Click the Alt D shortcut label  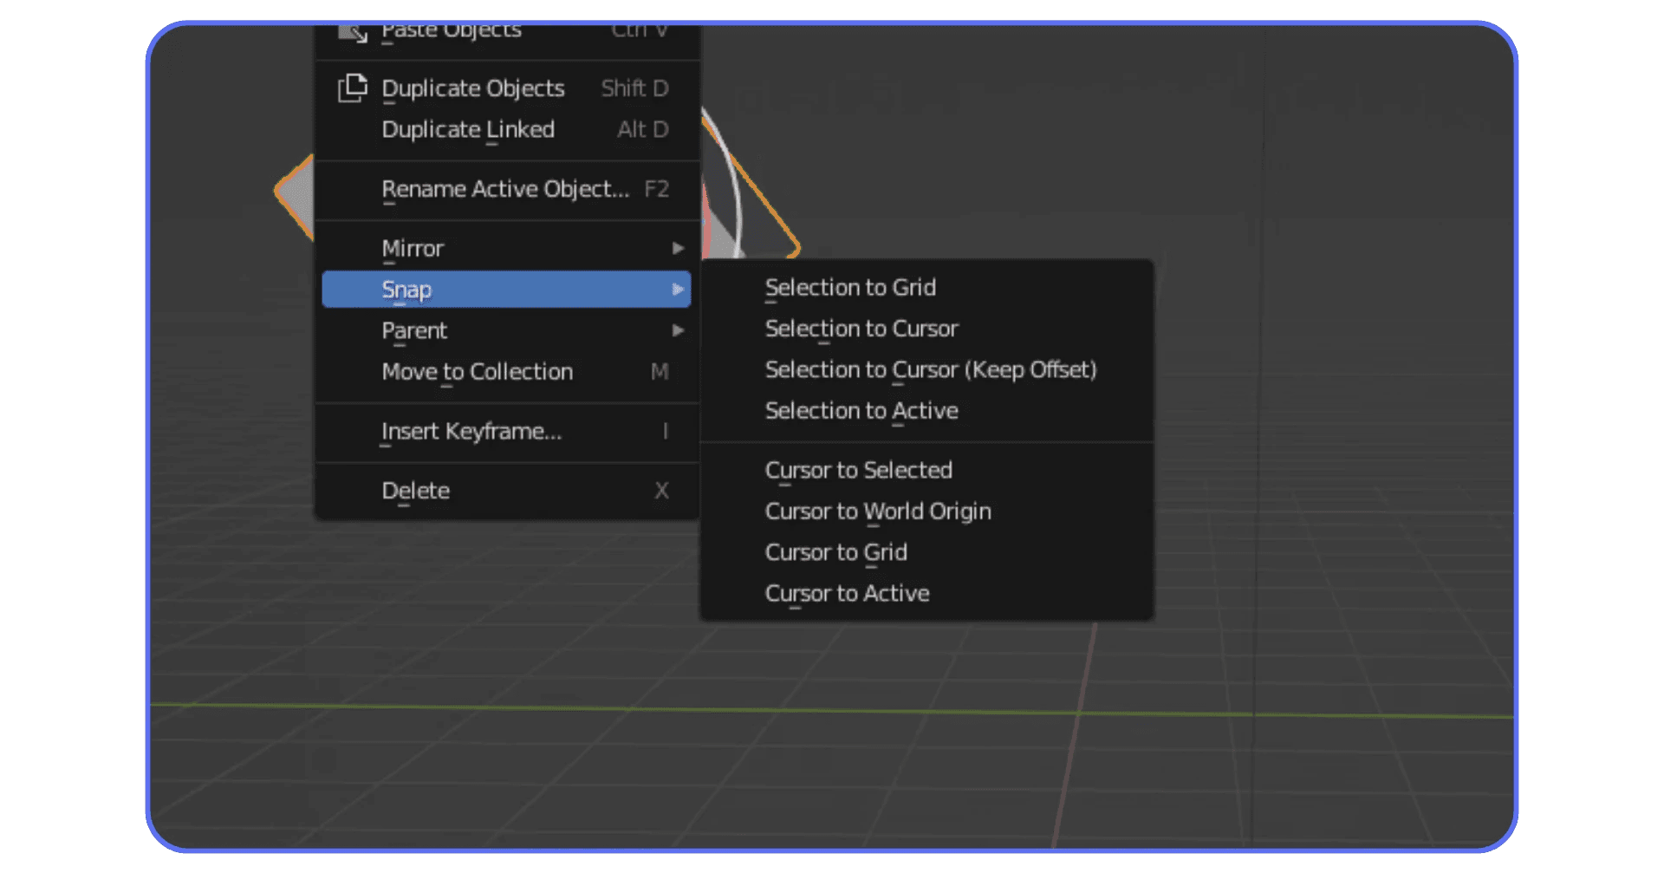(x=642, y=130)
